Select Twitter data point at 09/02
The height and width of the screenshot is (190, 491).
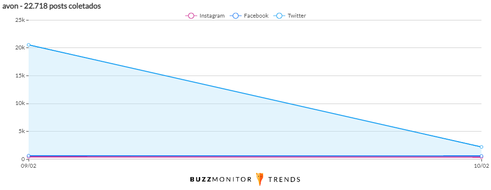click(29, 45)
